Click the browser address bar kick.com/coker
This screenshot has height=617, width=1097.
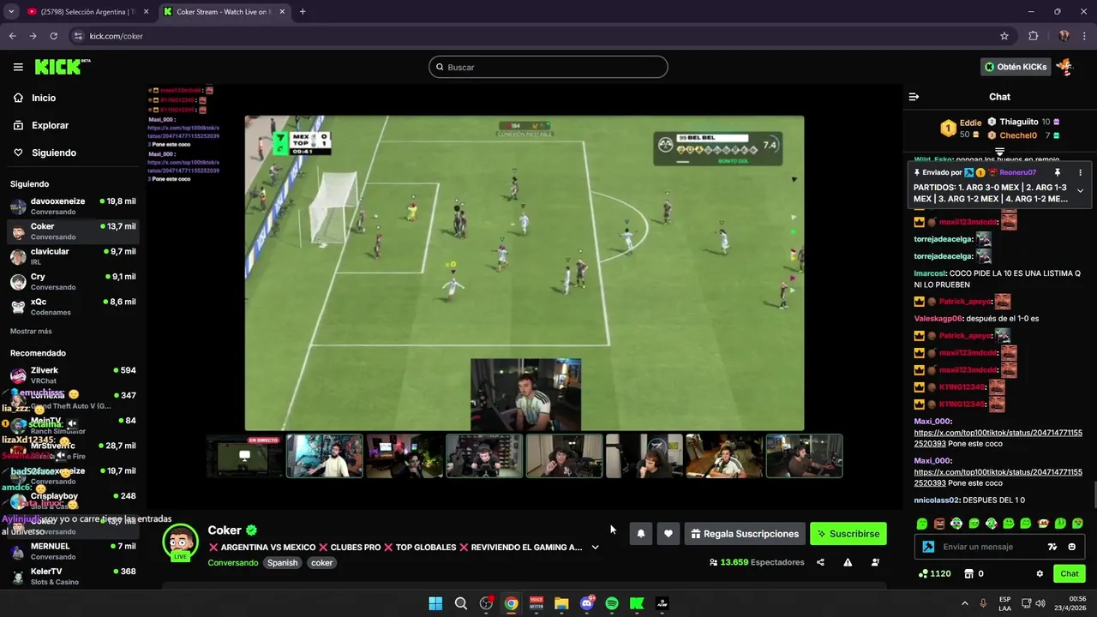point(116,36)
